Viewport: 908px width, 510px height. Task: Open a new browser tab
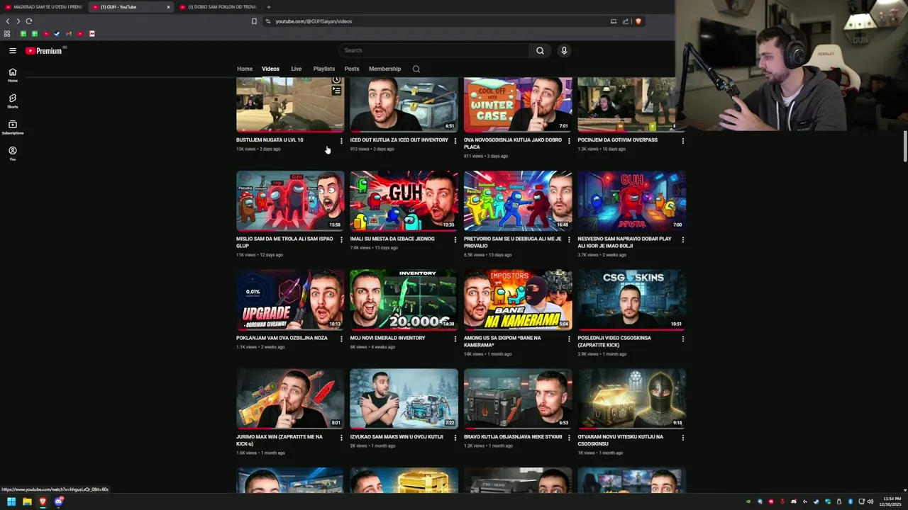click(268, 7)
